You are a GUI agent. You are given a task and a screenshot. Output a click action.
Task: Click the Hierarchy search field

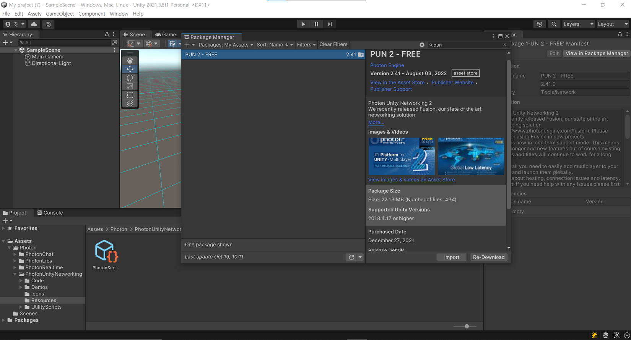point(65,42)
